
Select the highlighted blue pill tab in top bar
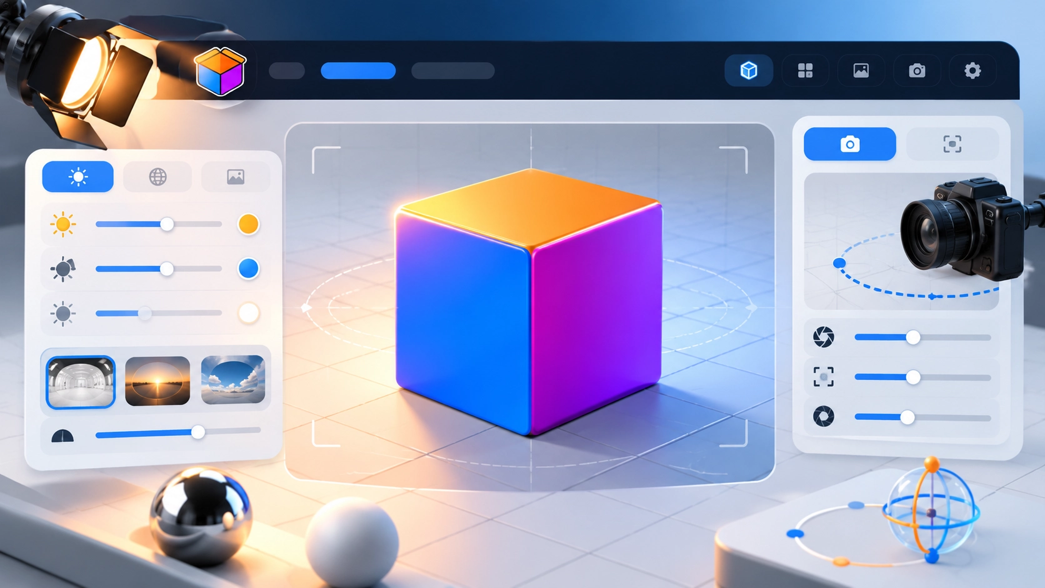pos(358,71)
